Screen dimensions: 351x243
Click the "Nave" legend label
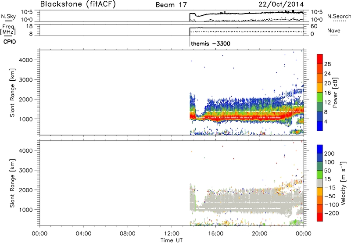pyautogui.click(x=334, y=31)
